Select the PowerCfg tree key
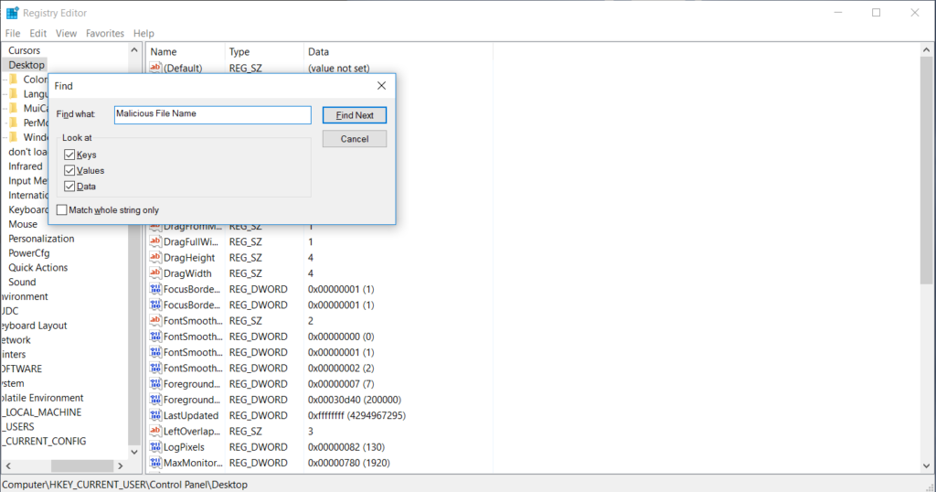Image resolution: width=936 pixels, height=492 pixels. (29, 253)
